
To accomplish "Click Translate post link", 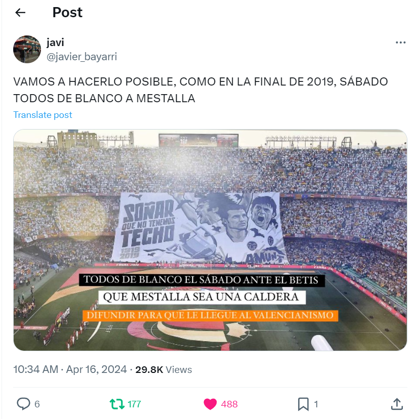I will coord(43,115).
